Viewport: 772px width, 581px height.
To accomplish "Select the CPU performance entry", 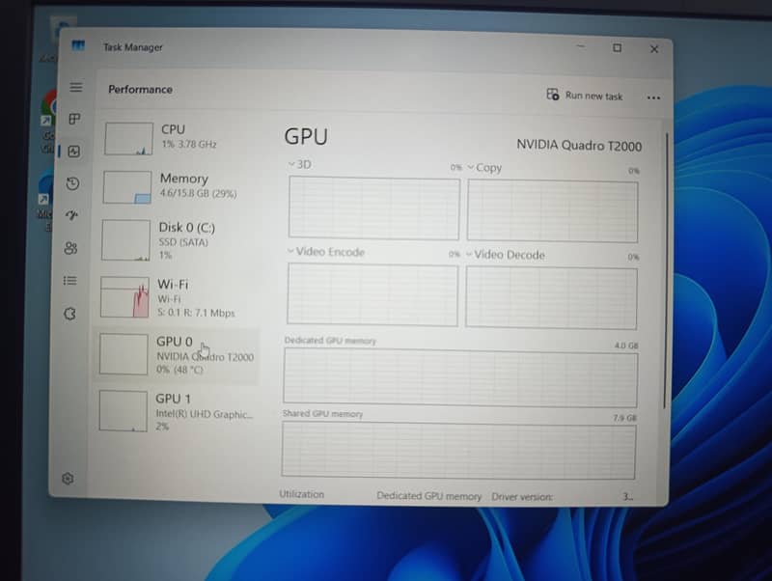I will pyautogui.click(x=179, y=136).
